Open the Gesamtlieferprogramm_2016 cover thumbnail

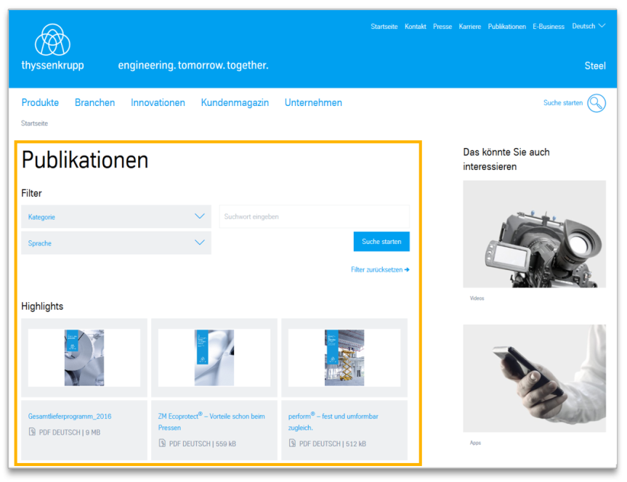click(x=84, y=358)
